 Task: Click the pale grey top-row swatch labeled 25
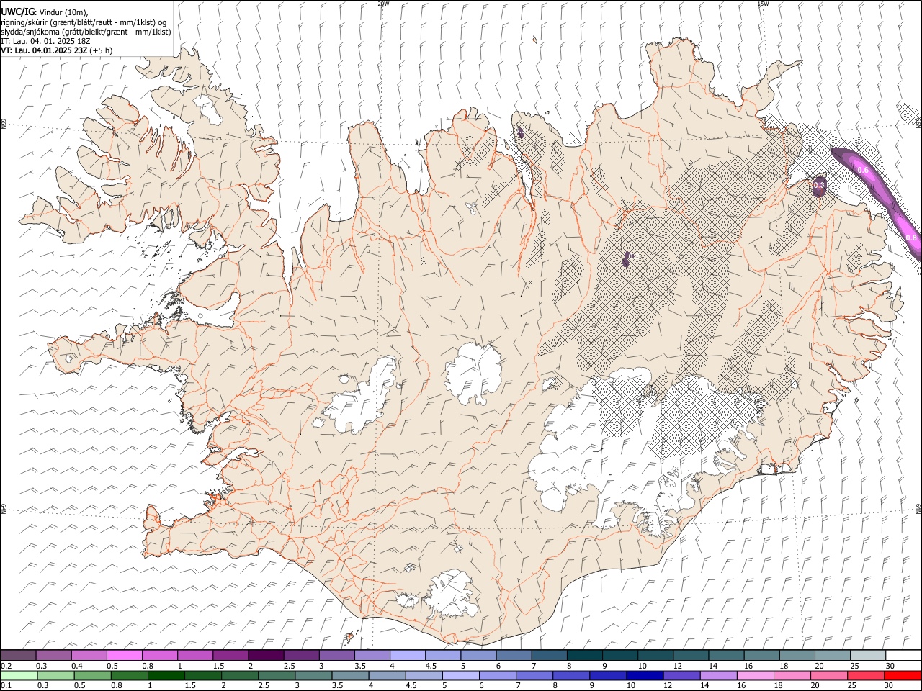[868, 655]
